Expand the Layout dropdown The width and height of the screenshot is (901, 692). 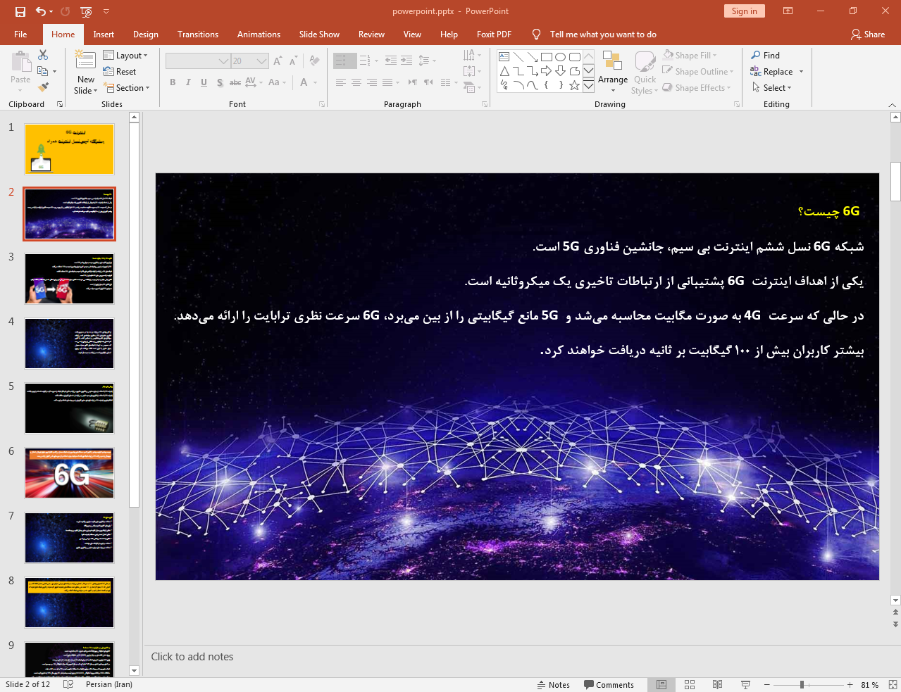pyautogui.click(x=125, y=56)
